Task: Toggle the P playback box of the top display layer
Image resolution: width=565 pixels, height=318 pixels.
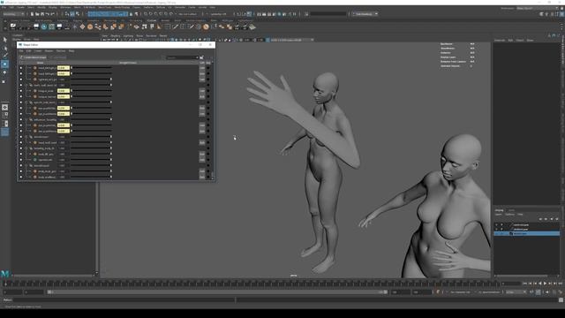Action: [x=501, y=224]
